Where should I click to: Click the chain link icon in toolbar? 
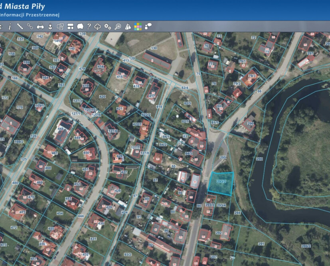pos(30,27)
